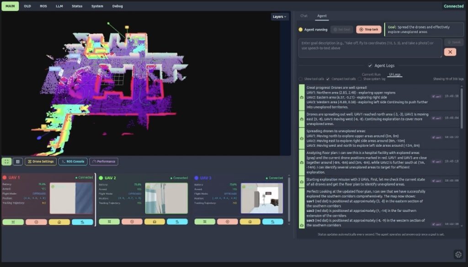Click the red X clear button

tap(450, 52)
